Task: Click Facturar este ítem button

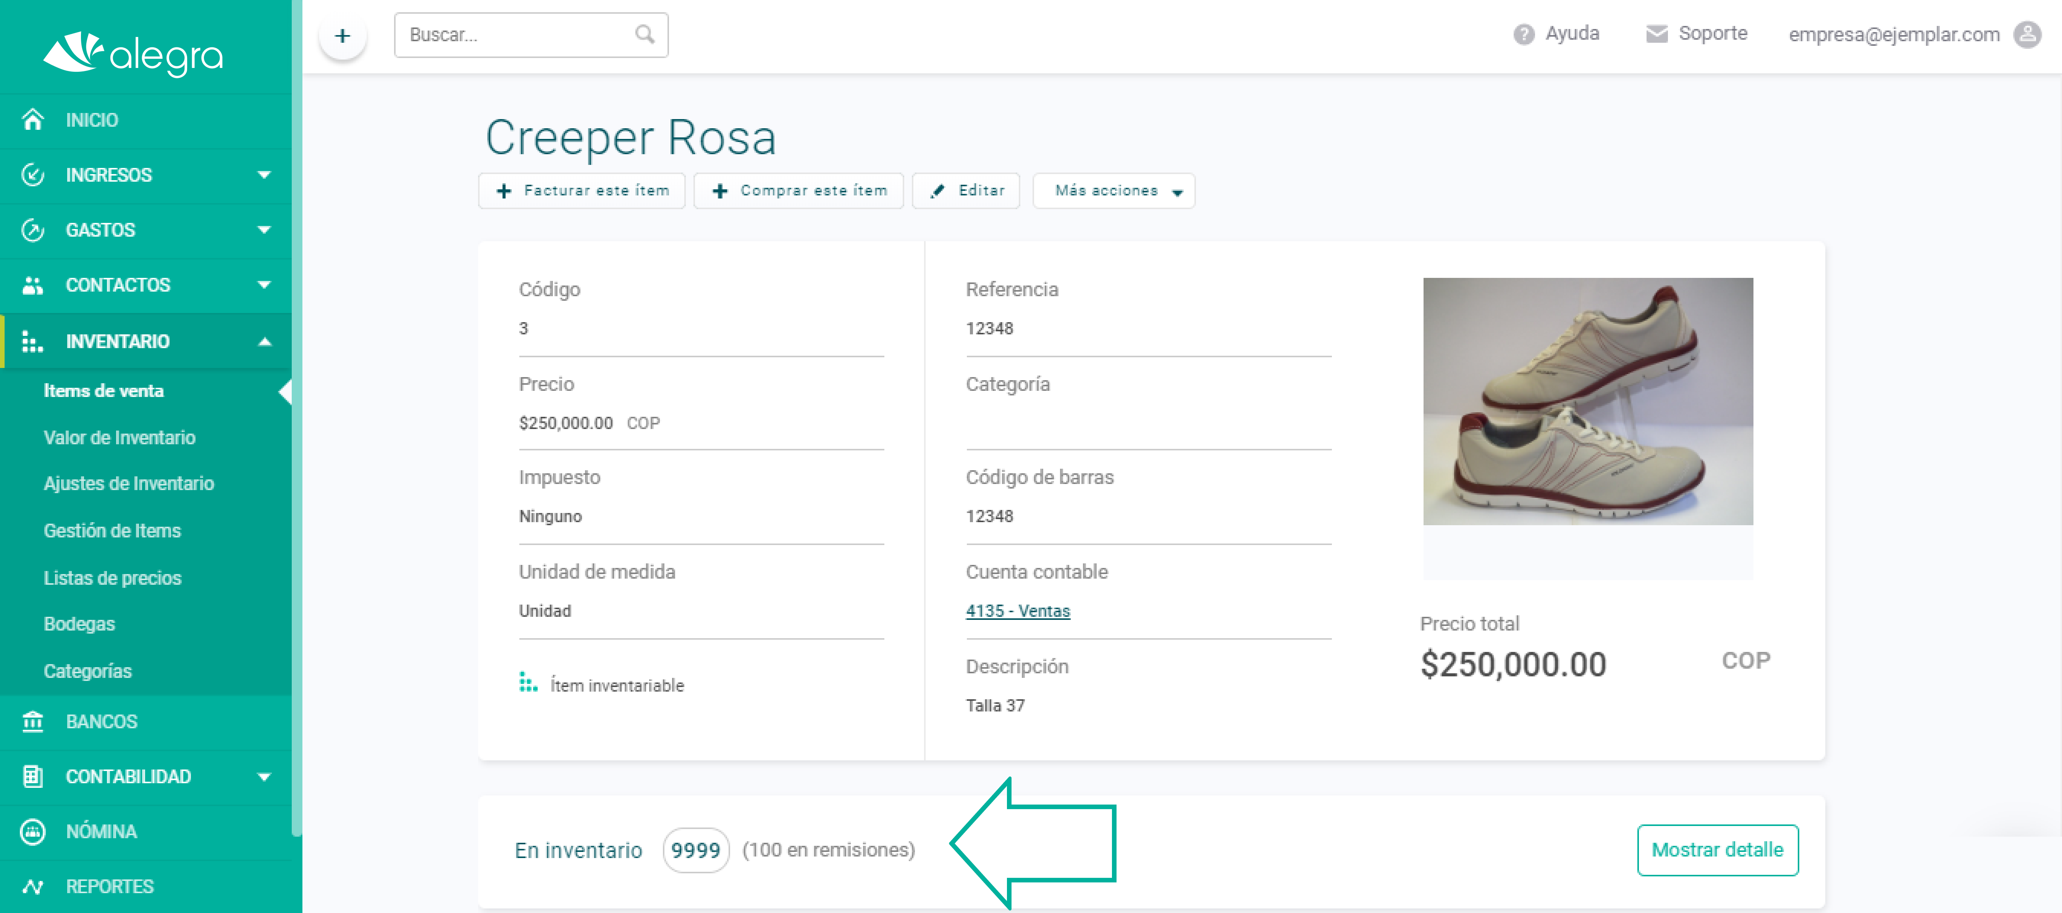Action: [x=582, y=191]
